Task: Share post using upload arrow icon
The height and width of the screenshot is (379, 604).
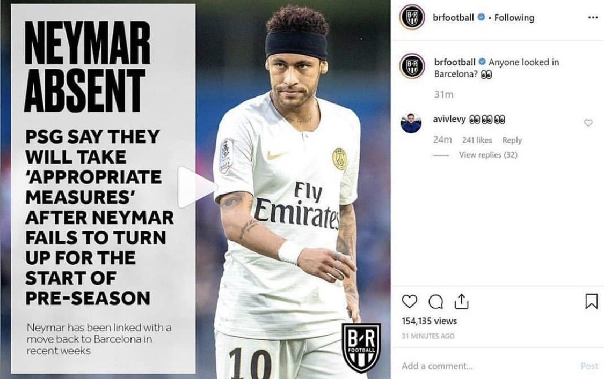Action: (461, 301)
